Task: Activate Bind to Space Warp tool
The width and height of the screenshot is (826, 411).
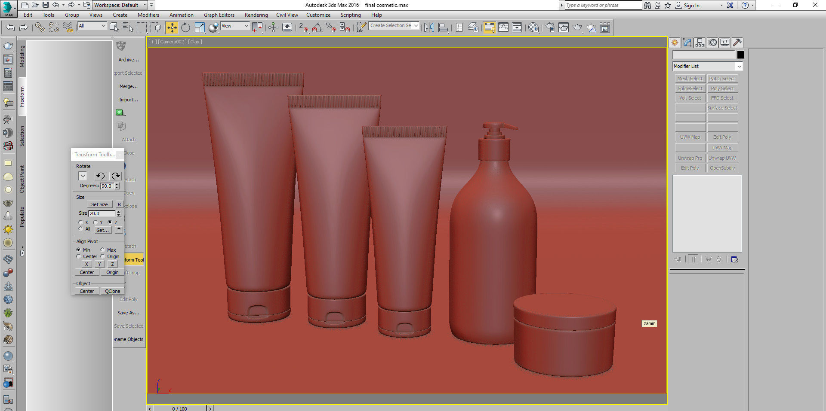Action: tap(68, 27)
